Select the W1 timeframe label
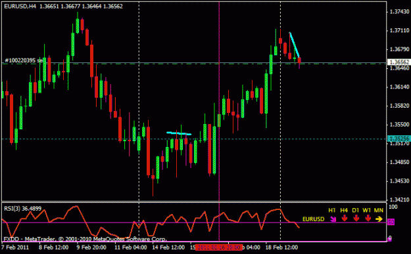 coord(367,210)
